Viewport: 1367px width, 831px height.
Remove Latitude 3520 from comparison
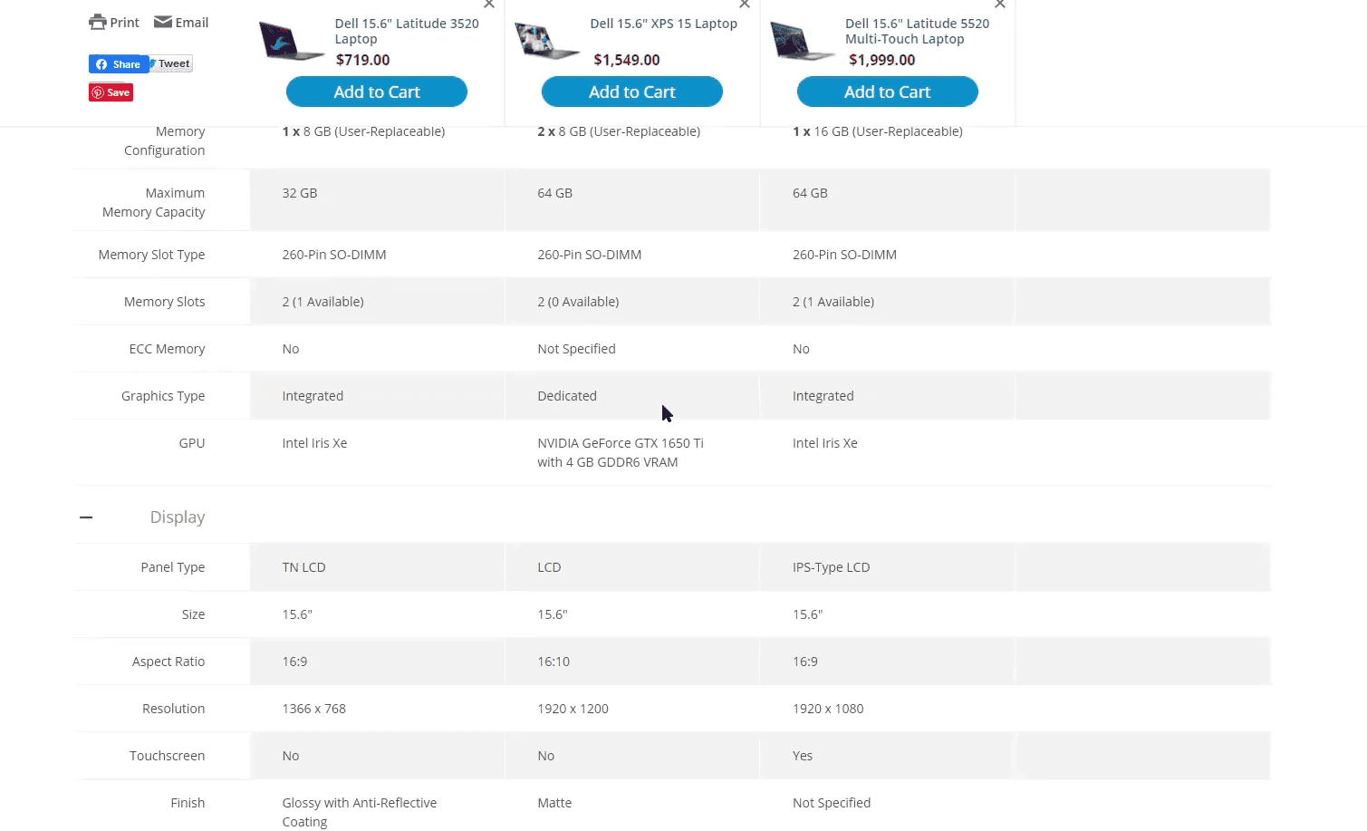[x=489, y=5]
